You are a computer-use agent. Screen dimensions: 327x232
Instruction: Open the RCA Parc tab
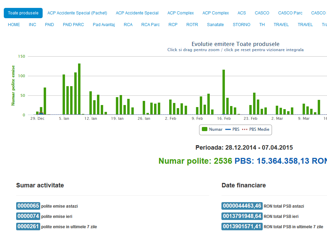150,25
